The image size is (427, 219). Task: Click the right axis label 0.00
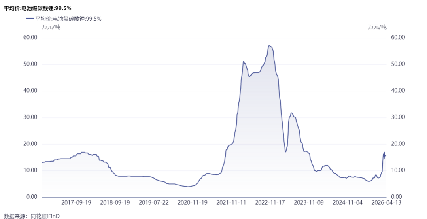pyautogui.click(x=397, y=197)
